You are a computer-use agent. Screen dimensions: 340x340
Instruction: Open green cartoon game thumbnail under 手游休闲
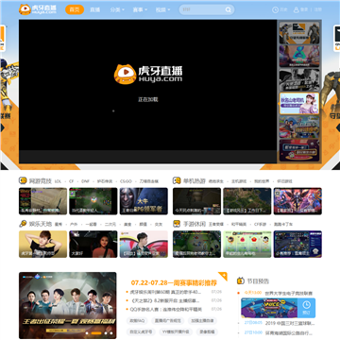click(x=247, y=244)
